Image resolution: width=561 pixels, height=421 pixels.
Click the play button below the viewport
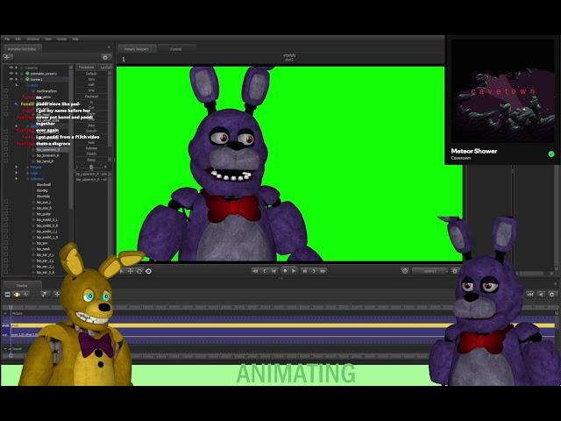tap(294, 271)
